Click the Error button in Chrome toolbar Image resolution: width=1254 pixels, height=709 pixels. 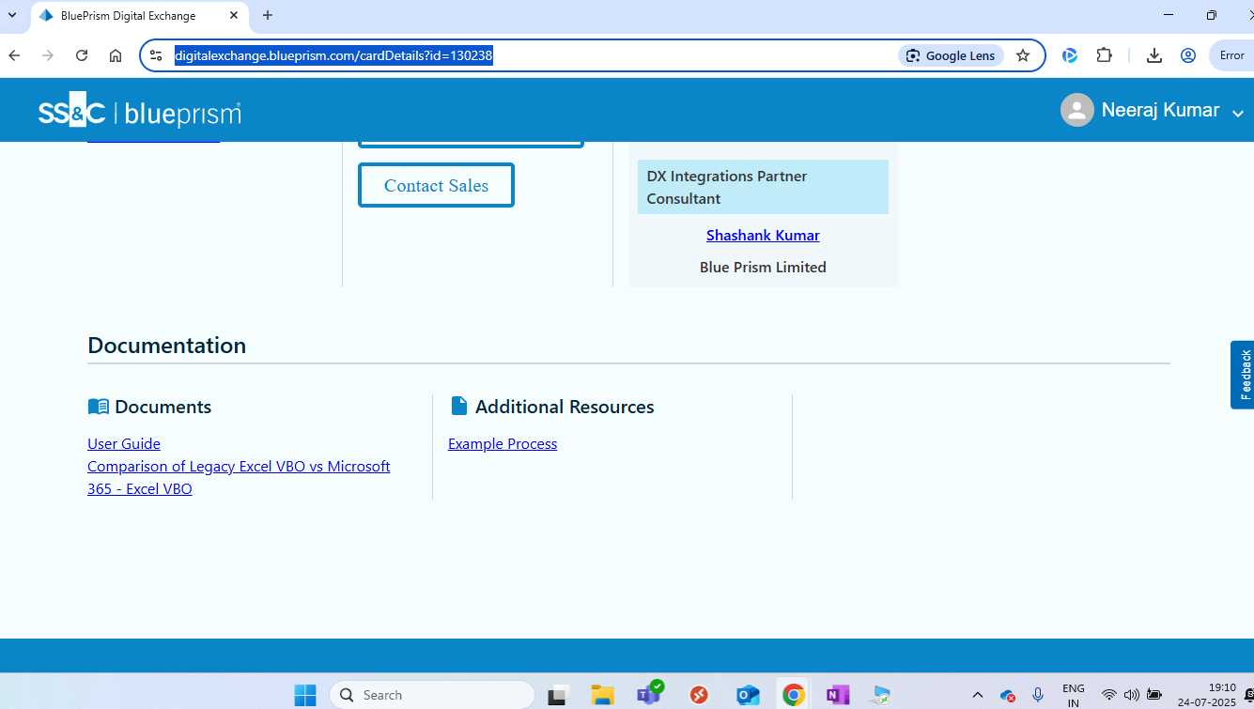tap(1231, 55)
